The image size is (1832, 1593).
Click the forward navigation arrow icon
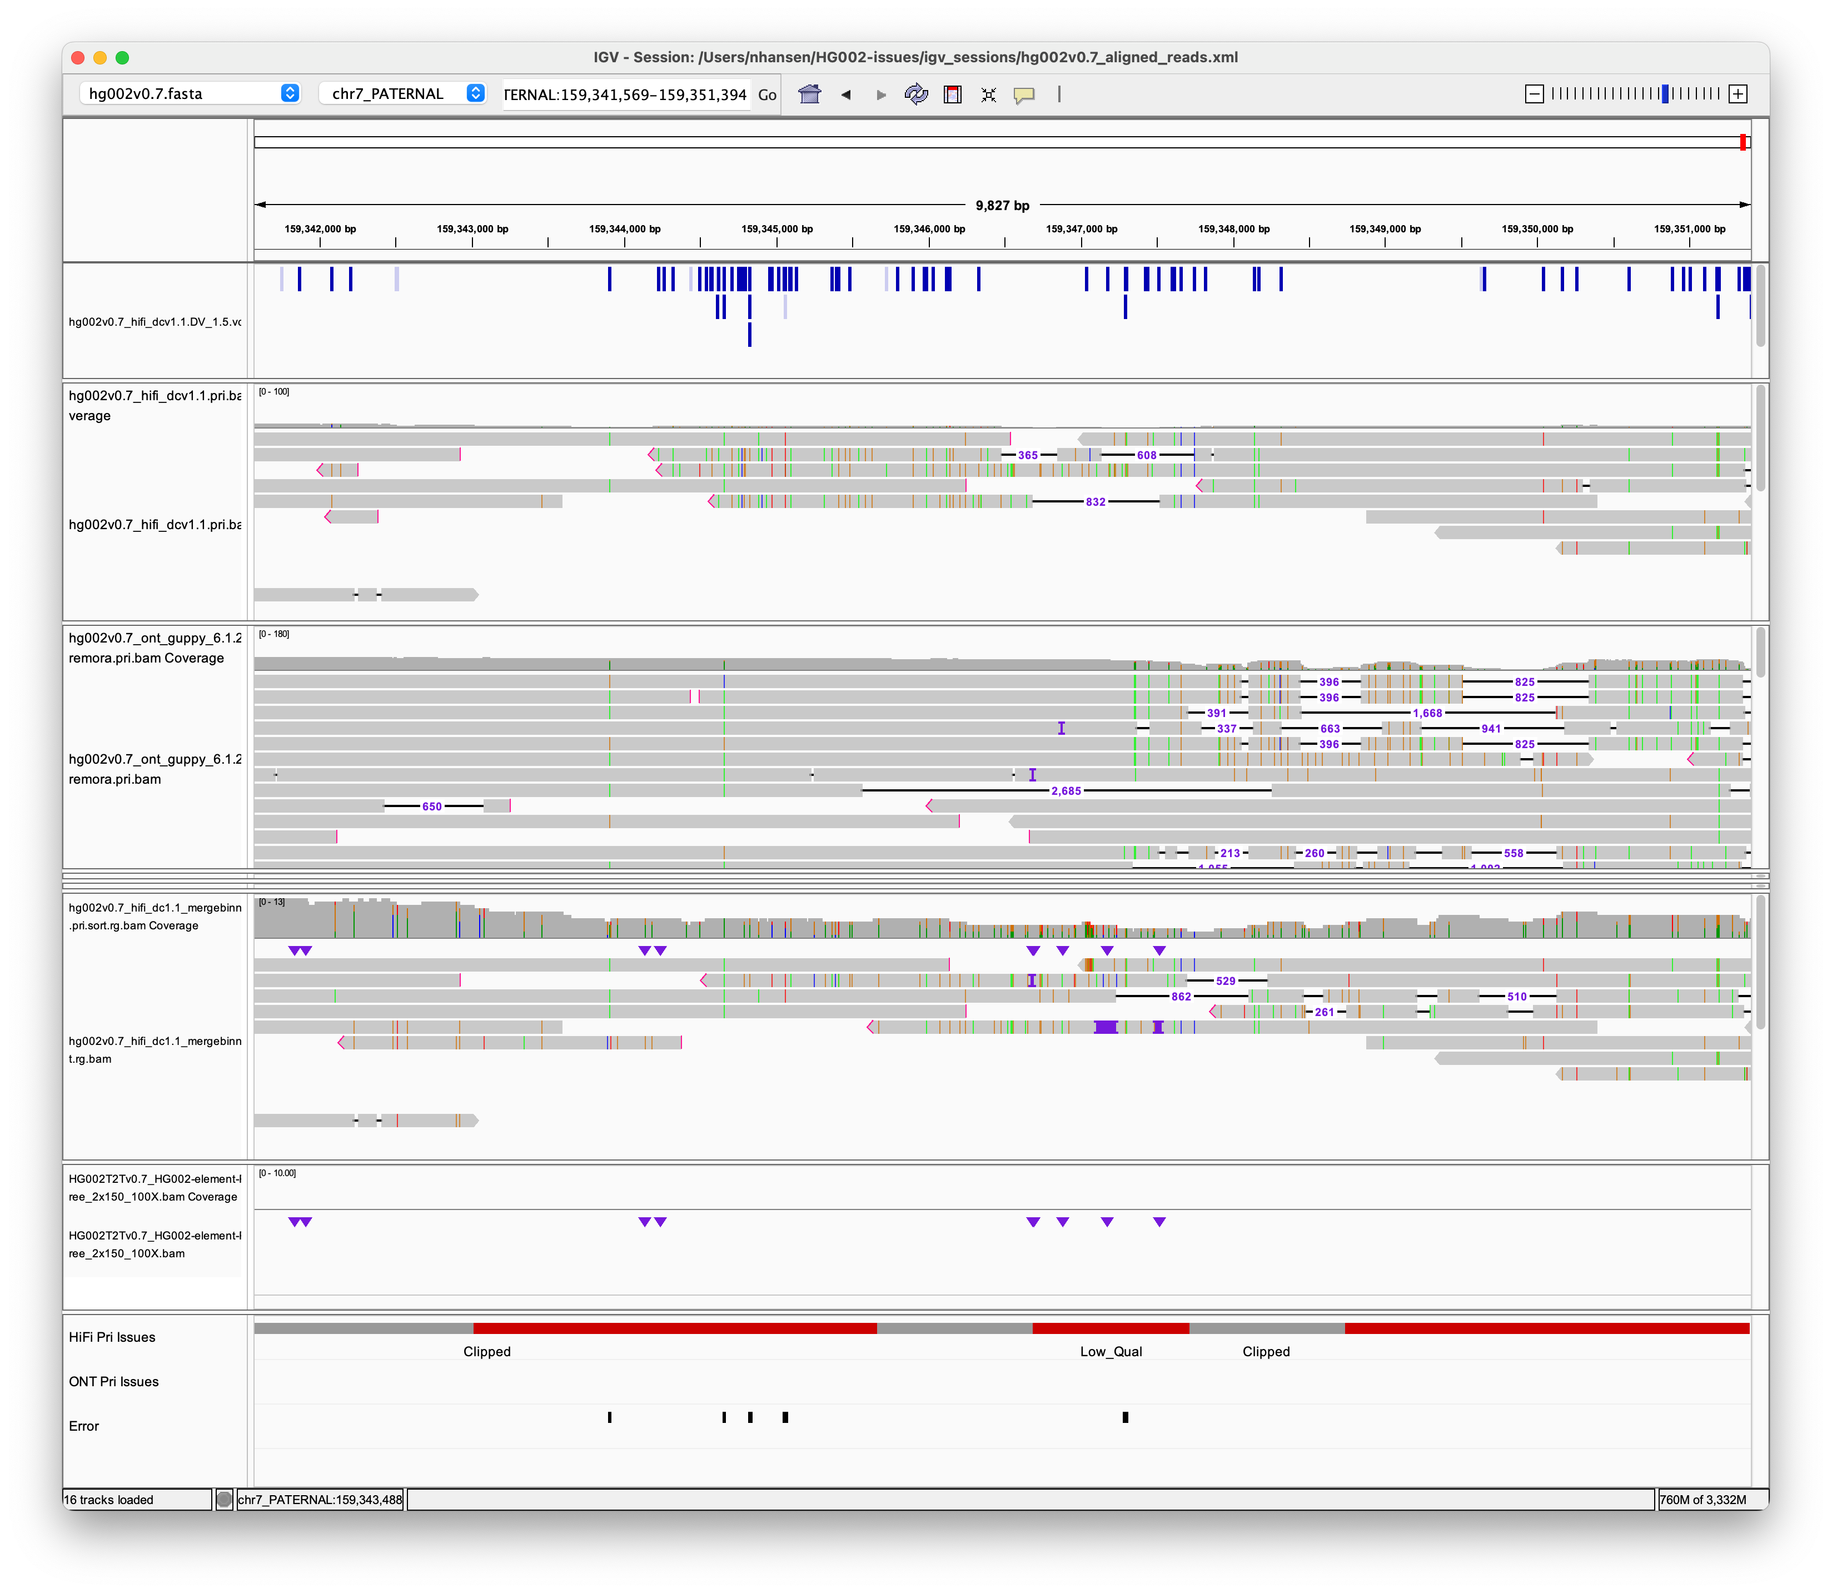tap(881, 94)
